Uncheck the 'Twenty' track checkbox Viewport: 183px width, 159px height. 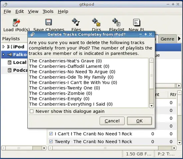pyautogui.click(x=51, y=141)
